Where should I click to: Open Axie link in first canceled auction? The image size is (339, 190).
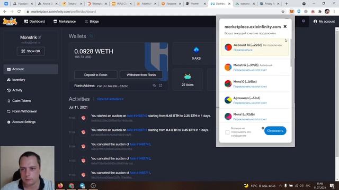pyautogui.click(x=140, y=144)
